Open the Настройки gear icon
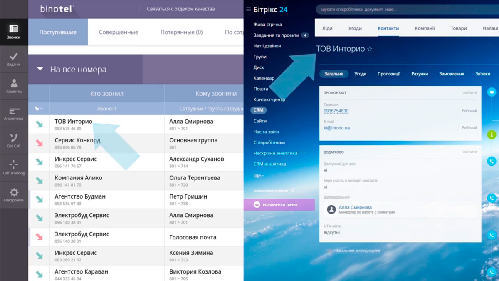Viewport: 499px width, 281px height. [14, 192]
